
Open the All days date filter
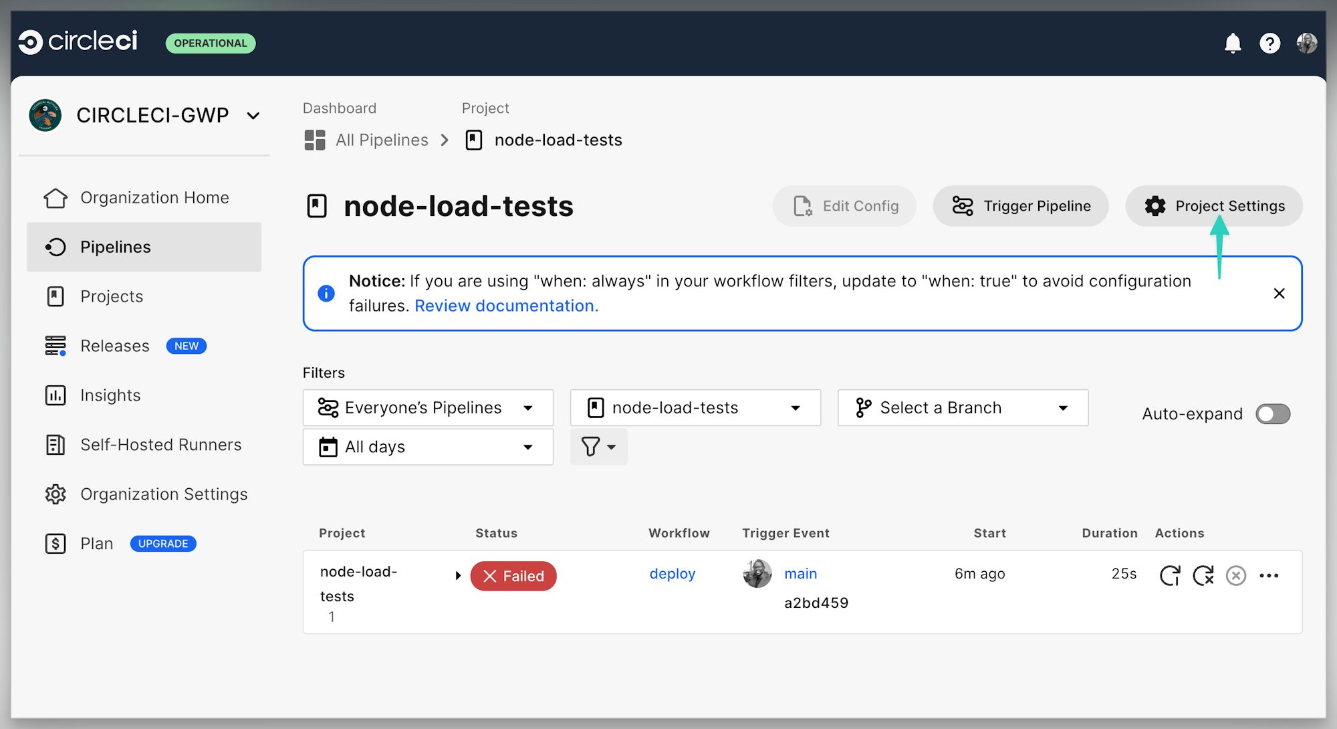tap(428, 447)
